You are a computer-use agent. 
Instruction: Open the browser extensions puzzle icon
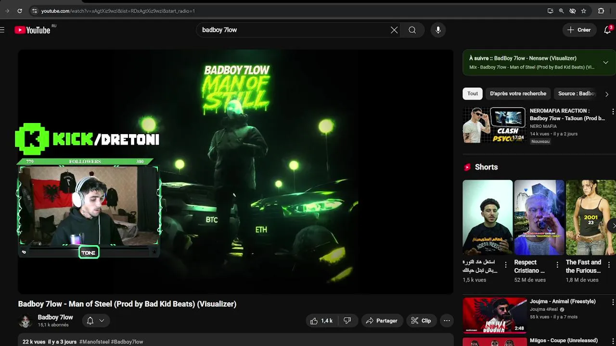[x=601, y=11]
